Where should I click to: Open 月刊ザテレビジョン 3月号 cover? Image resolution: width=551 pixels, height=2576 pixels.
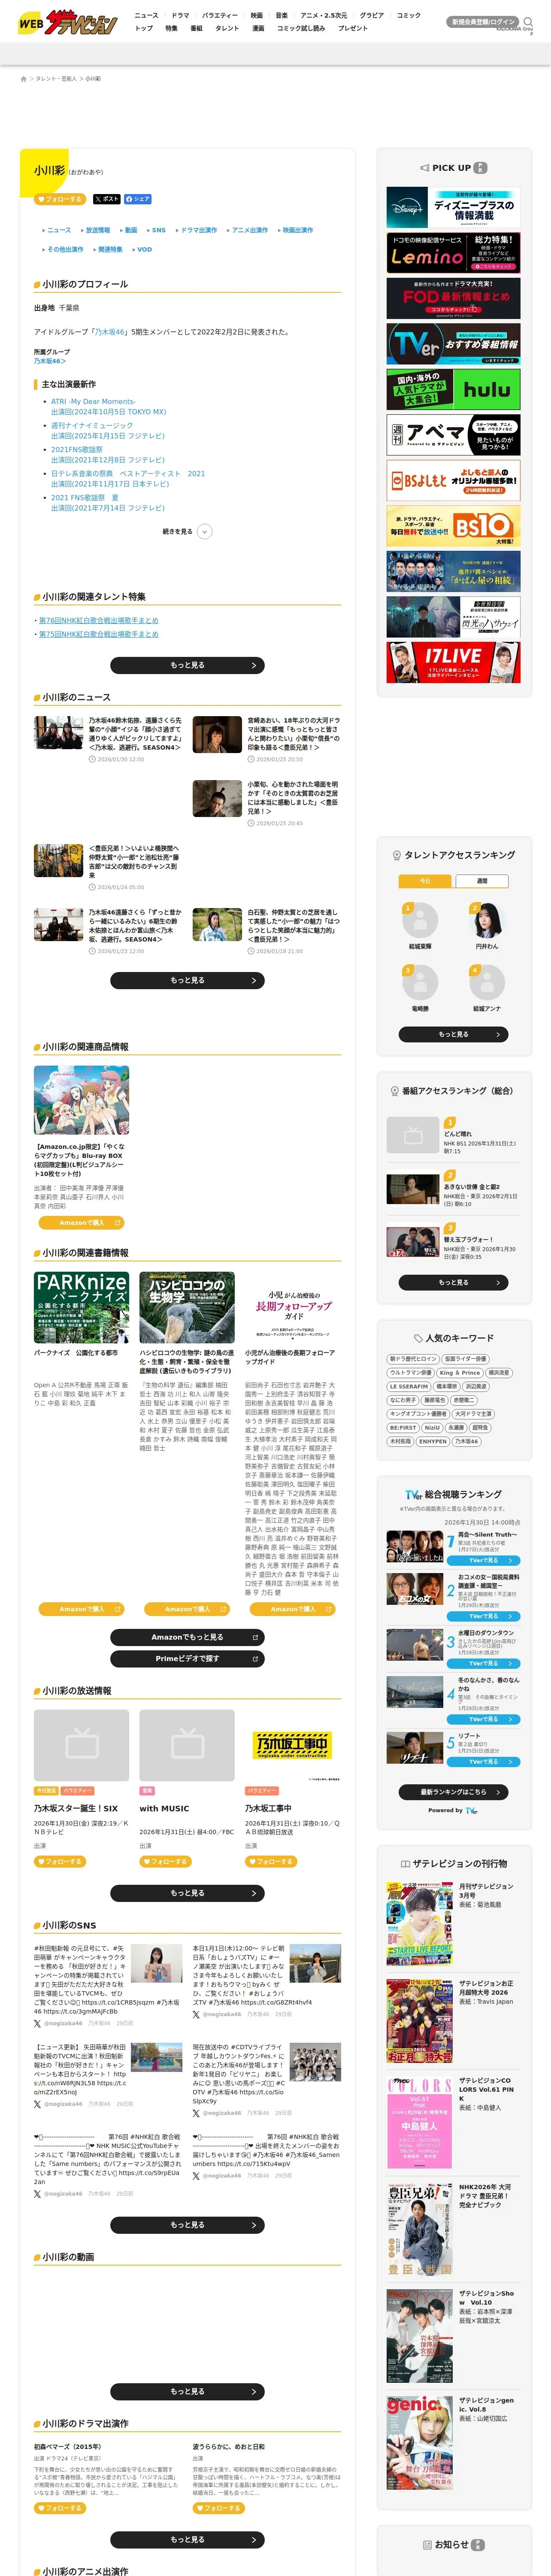[420, 1924]
